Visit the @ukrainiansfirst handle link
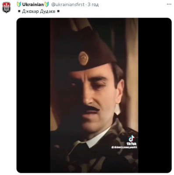 click(68, 5)
